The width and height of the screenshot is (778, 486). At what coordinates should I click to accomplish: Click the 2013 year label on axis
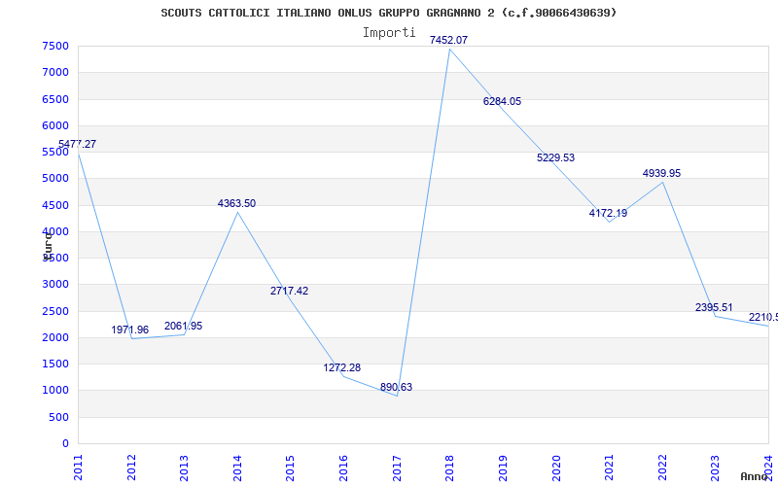click(184, 468)
